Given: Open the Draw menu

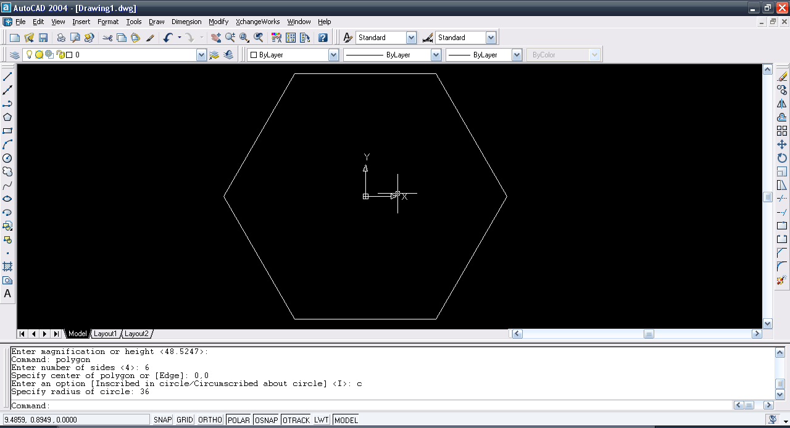Looking at the screenshot, I should [157, 22].
